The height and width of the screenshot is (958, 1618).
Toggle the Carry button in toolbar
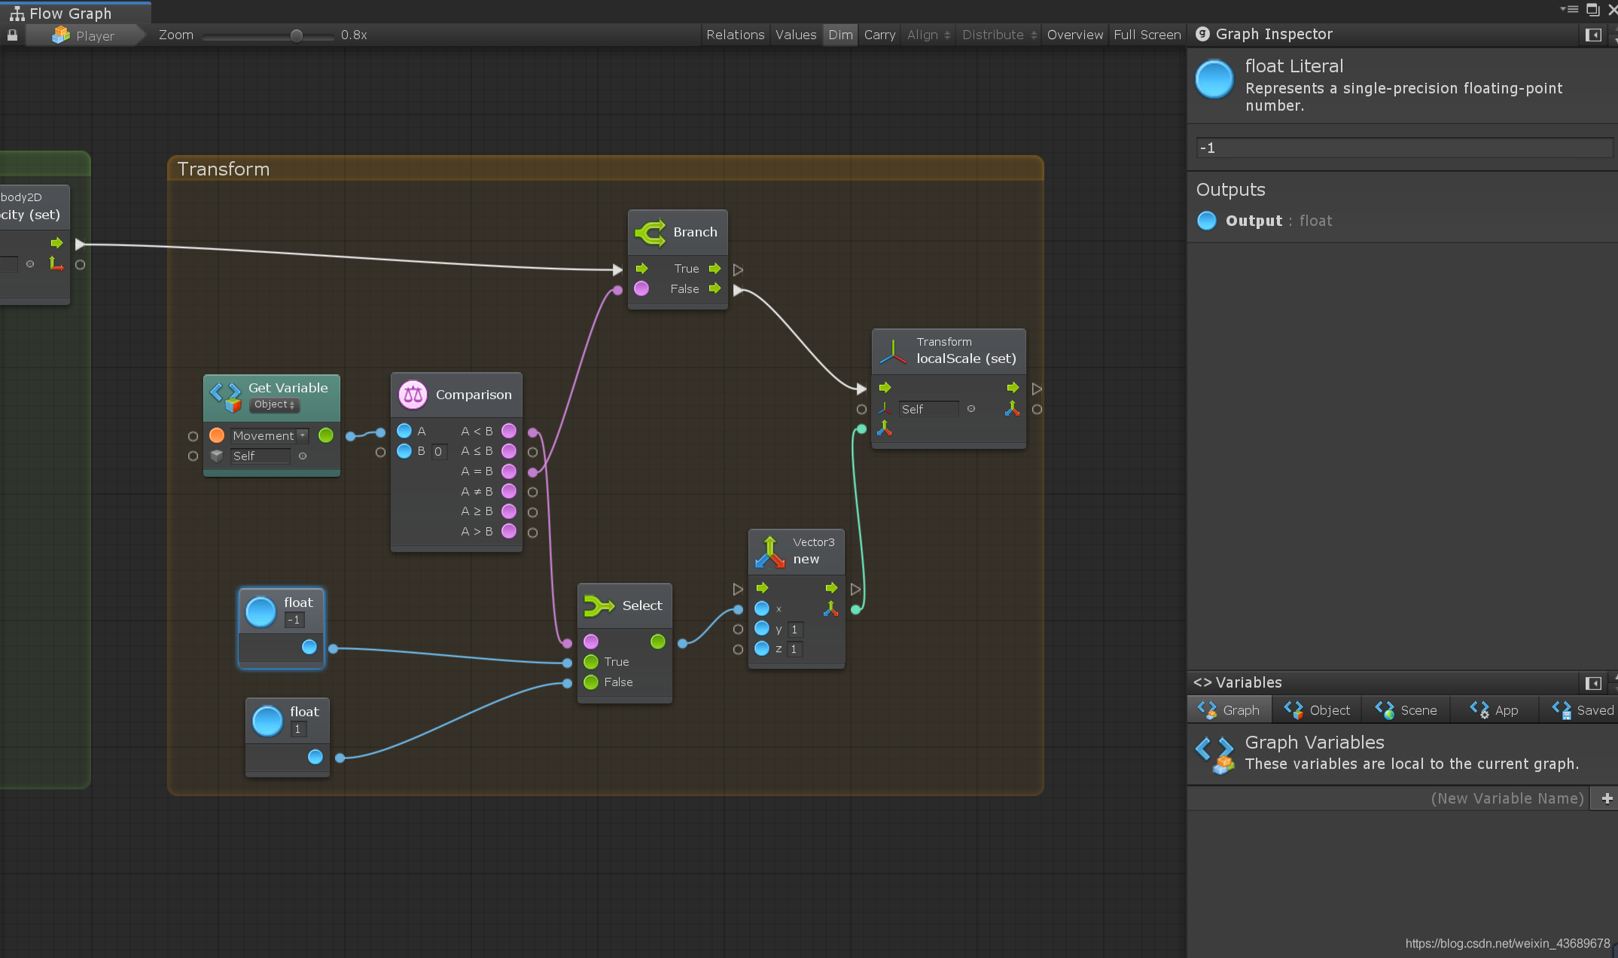[878, 34]
